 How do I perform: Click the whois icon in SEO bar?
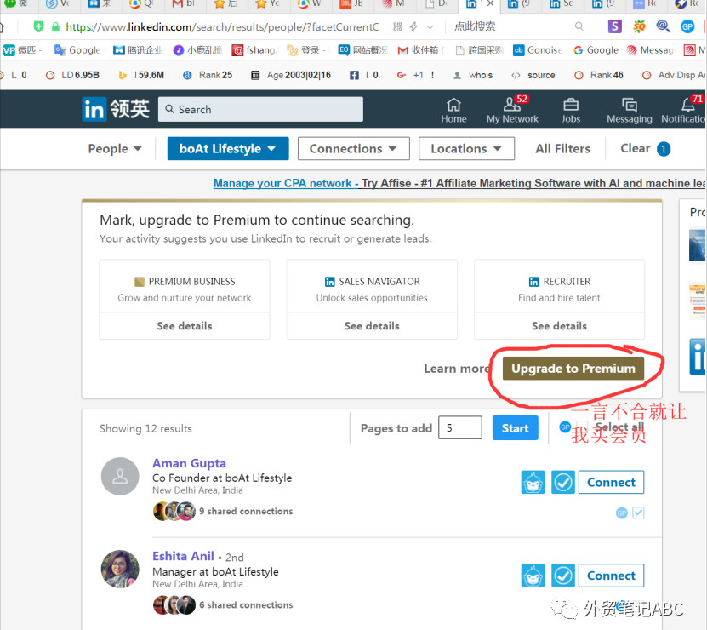[457, 75]
